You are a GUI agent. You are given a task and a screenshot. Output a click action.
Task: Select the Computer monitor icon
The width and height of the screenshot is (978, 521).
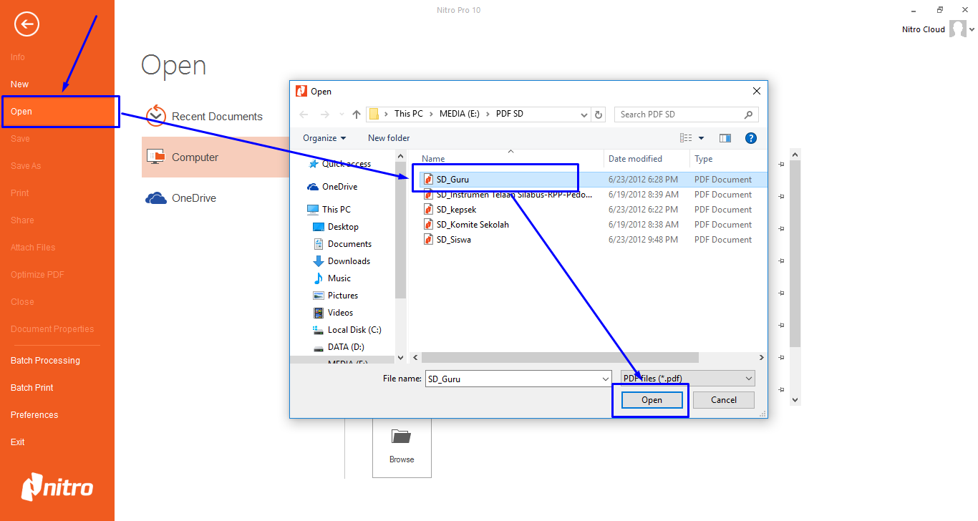coord(155,157)
